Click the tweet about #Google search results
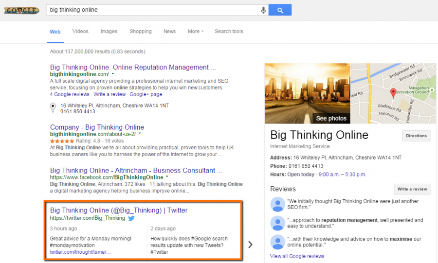438x263 pixels. 189,245
